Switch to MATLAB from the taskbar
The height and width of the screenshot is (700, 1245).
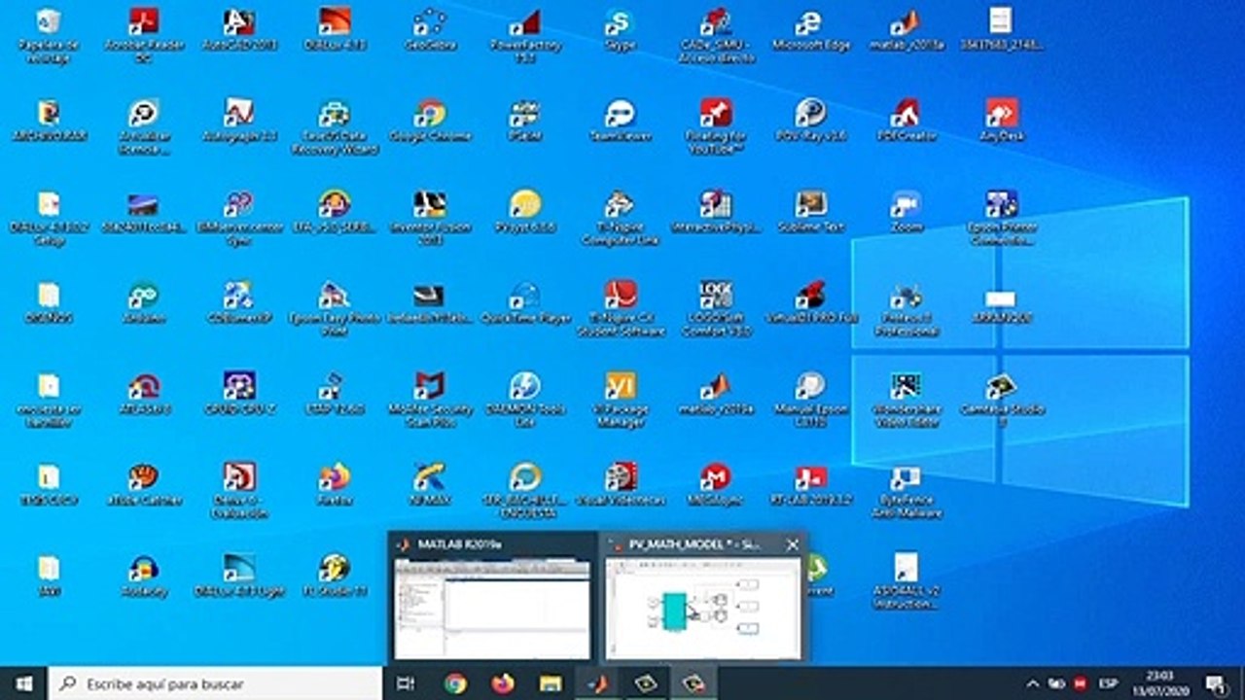click(x=597, y=683)
